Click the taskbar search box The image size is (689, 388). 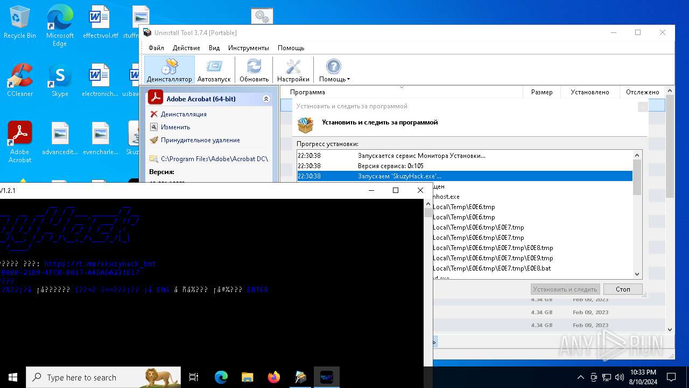[x=103, y=377]
